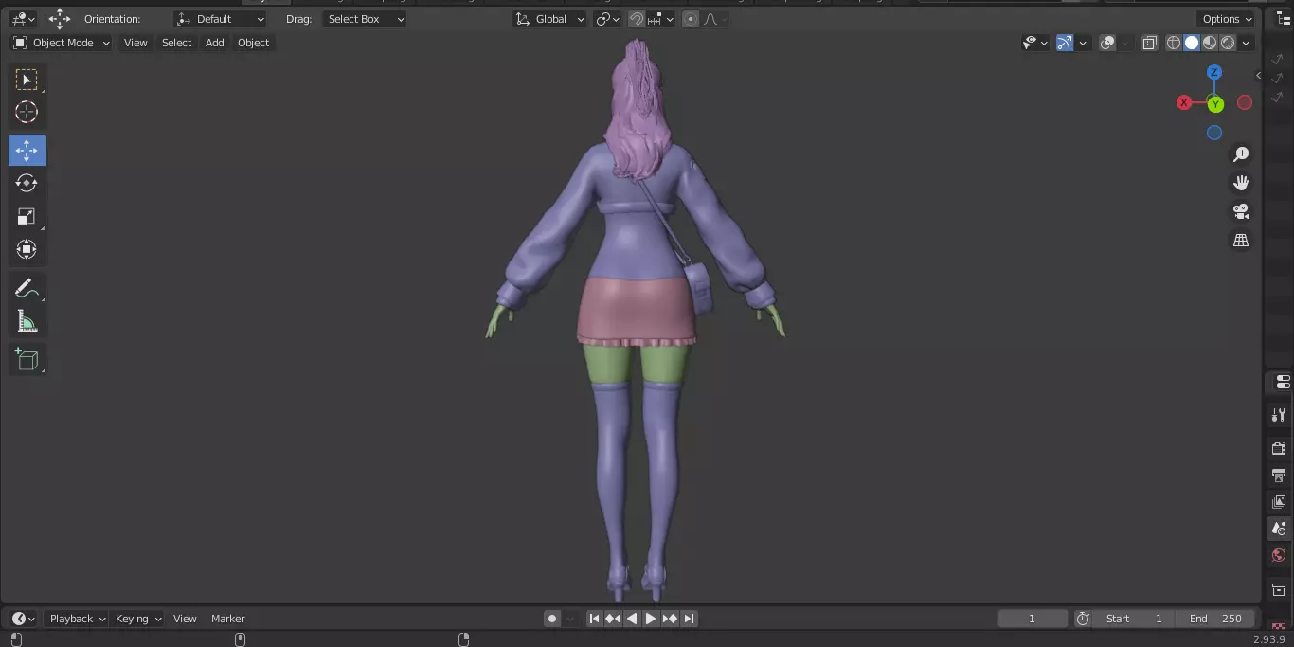This screenshot has height=647, width=1294.
Task: Toggle X-Ray mode
Action: click(x=1149, y=43)
